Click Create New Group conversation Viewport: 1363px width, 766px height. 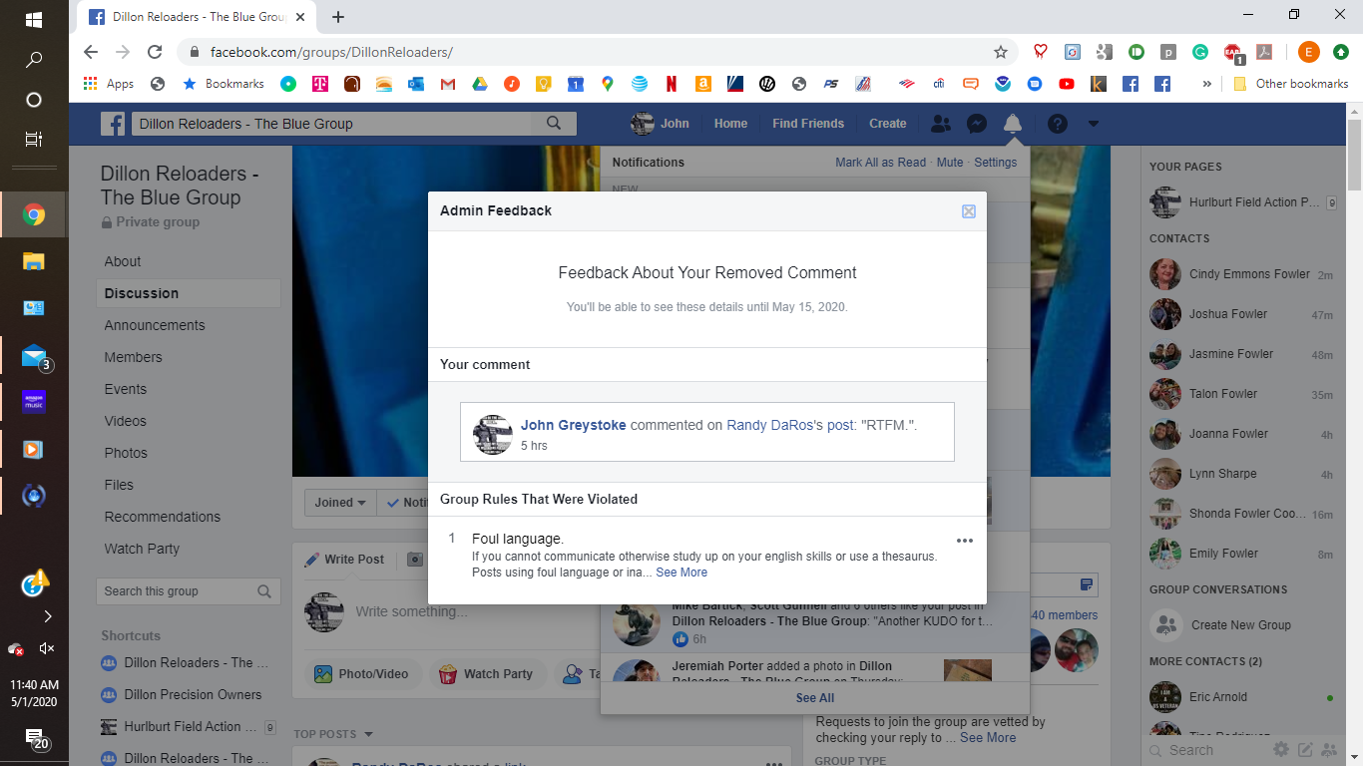click(x=1241, y=625)
